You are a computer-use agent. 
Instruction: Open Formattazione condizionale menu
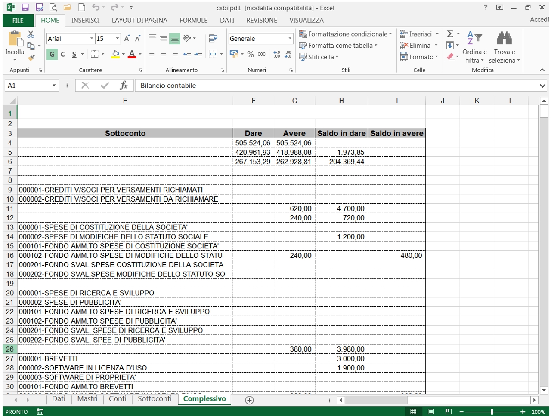coord(346,34)
